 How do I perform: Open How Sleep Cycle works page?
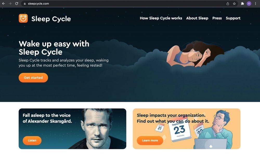pyautogui.click(x=161, y=18)
